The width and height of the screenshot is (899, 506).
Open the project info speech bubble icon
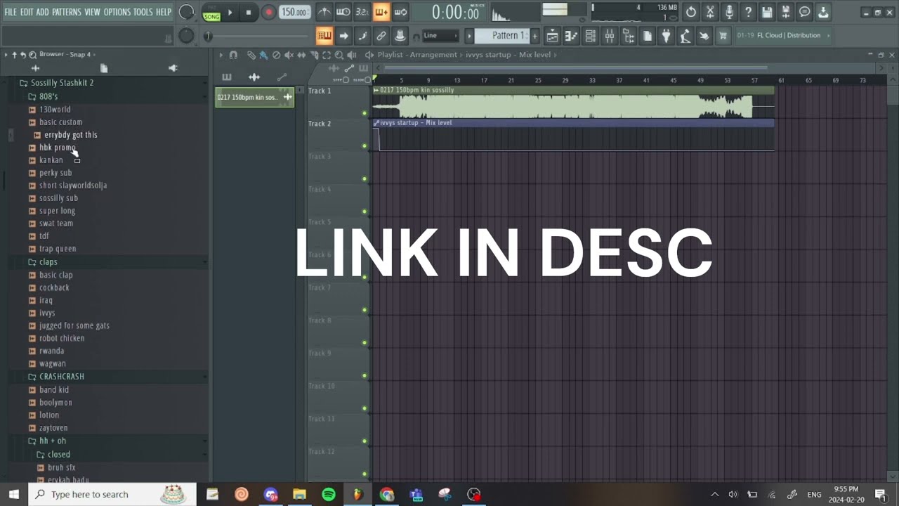pos(805,12)
